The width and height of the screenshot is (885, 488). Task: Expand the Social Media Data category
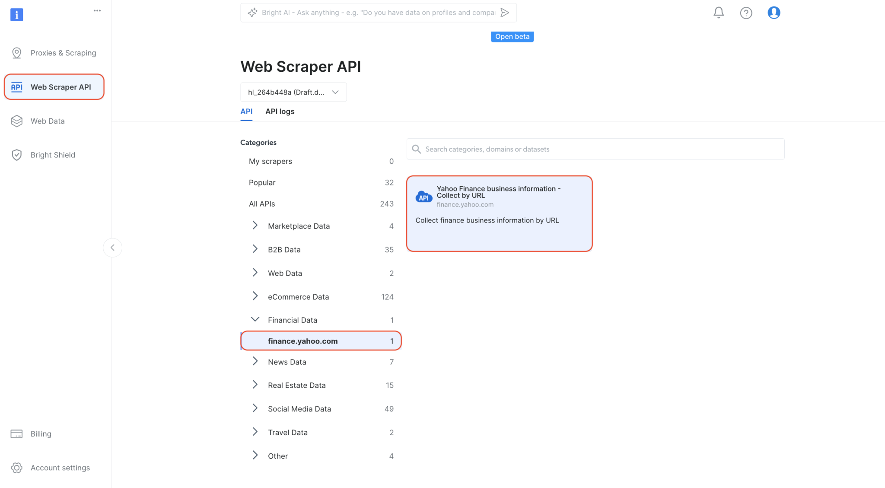click(x=255, y=408)
